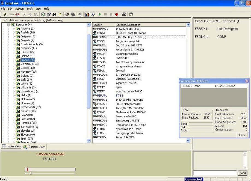Click the yellow alarm sun icon
Screen dimensions: 251x181
[x=60, y=14]
